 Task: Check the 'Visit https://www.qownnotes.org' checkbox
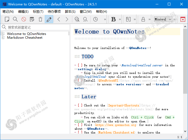click(x=80, y=125)
